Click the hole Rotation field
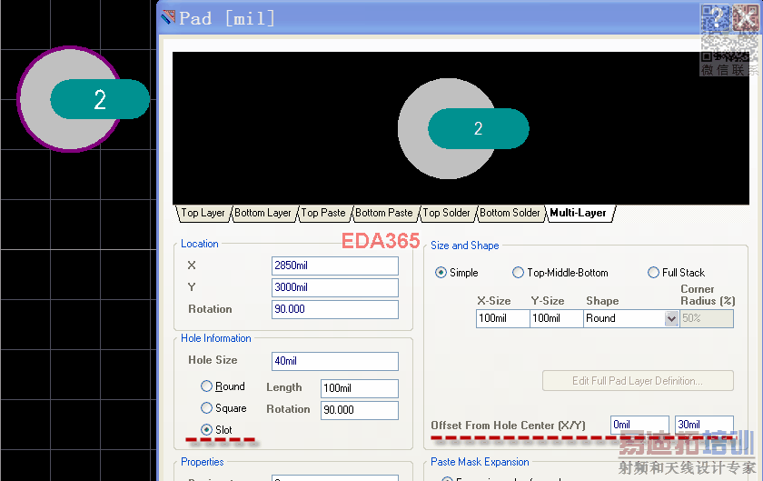Image resolution: width=763 pixels, height=481 pixels. click(x=359, y=410)
